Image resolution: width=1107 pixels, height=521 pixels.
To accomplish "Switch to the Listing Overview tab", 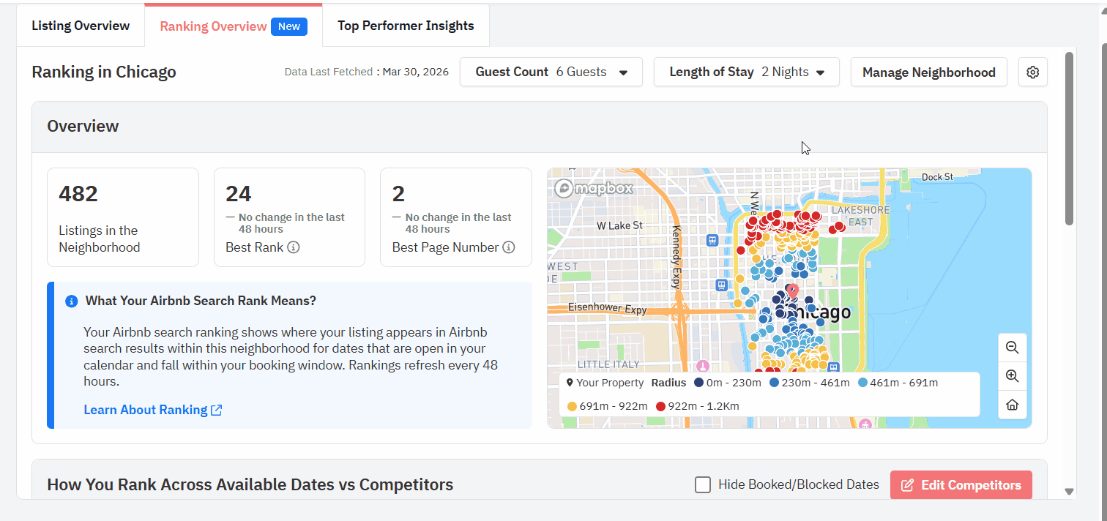I will pos(81,26).
